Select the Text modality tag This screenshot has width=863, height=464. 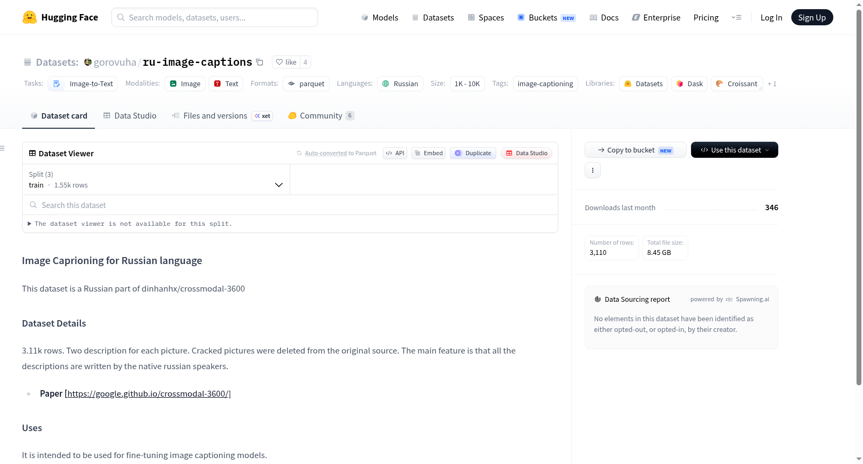[x=226, y=84]
